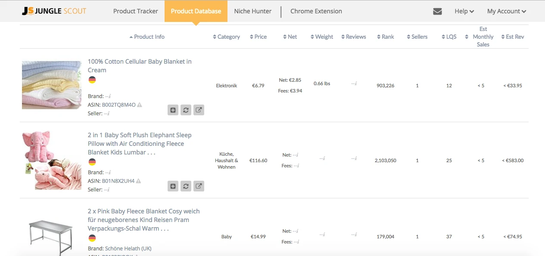The height and width of the screenshot is (256, 545).
Task: Sort the table by Product Info
Action: [x=147, y=37]
